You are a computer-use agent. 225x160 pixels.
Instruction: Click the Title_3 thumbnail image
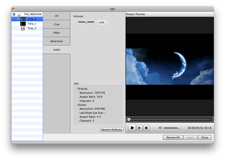[x=23, y=19]
